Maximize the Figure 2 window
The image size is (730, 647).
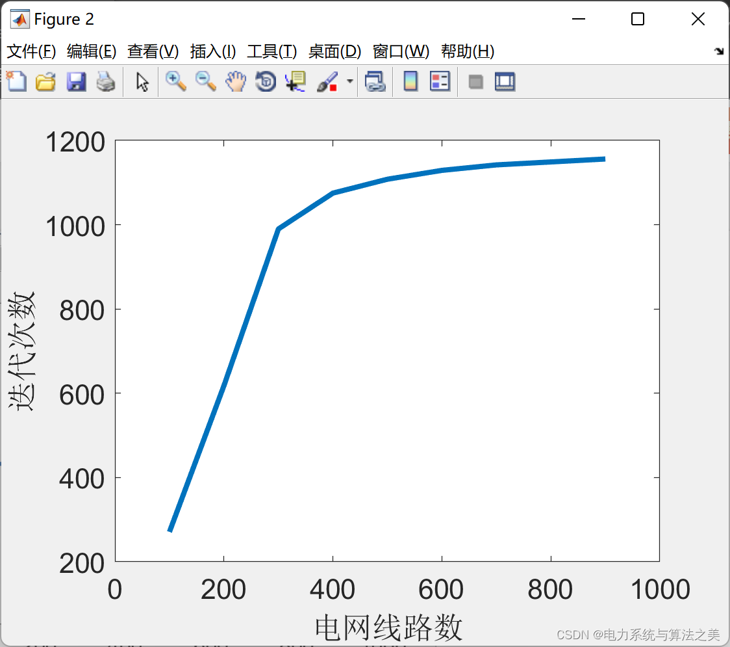coord(638,19)
